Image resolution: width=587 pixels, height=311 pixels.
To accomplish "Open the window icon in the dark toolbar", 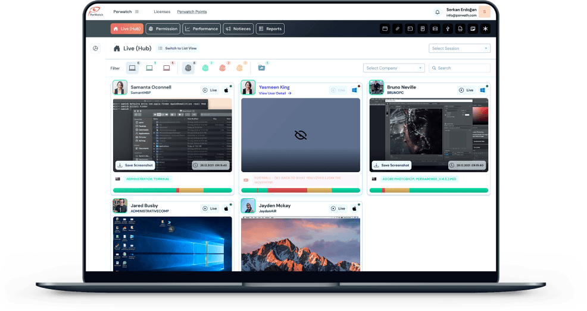I will [x=385, y=28].
